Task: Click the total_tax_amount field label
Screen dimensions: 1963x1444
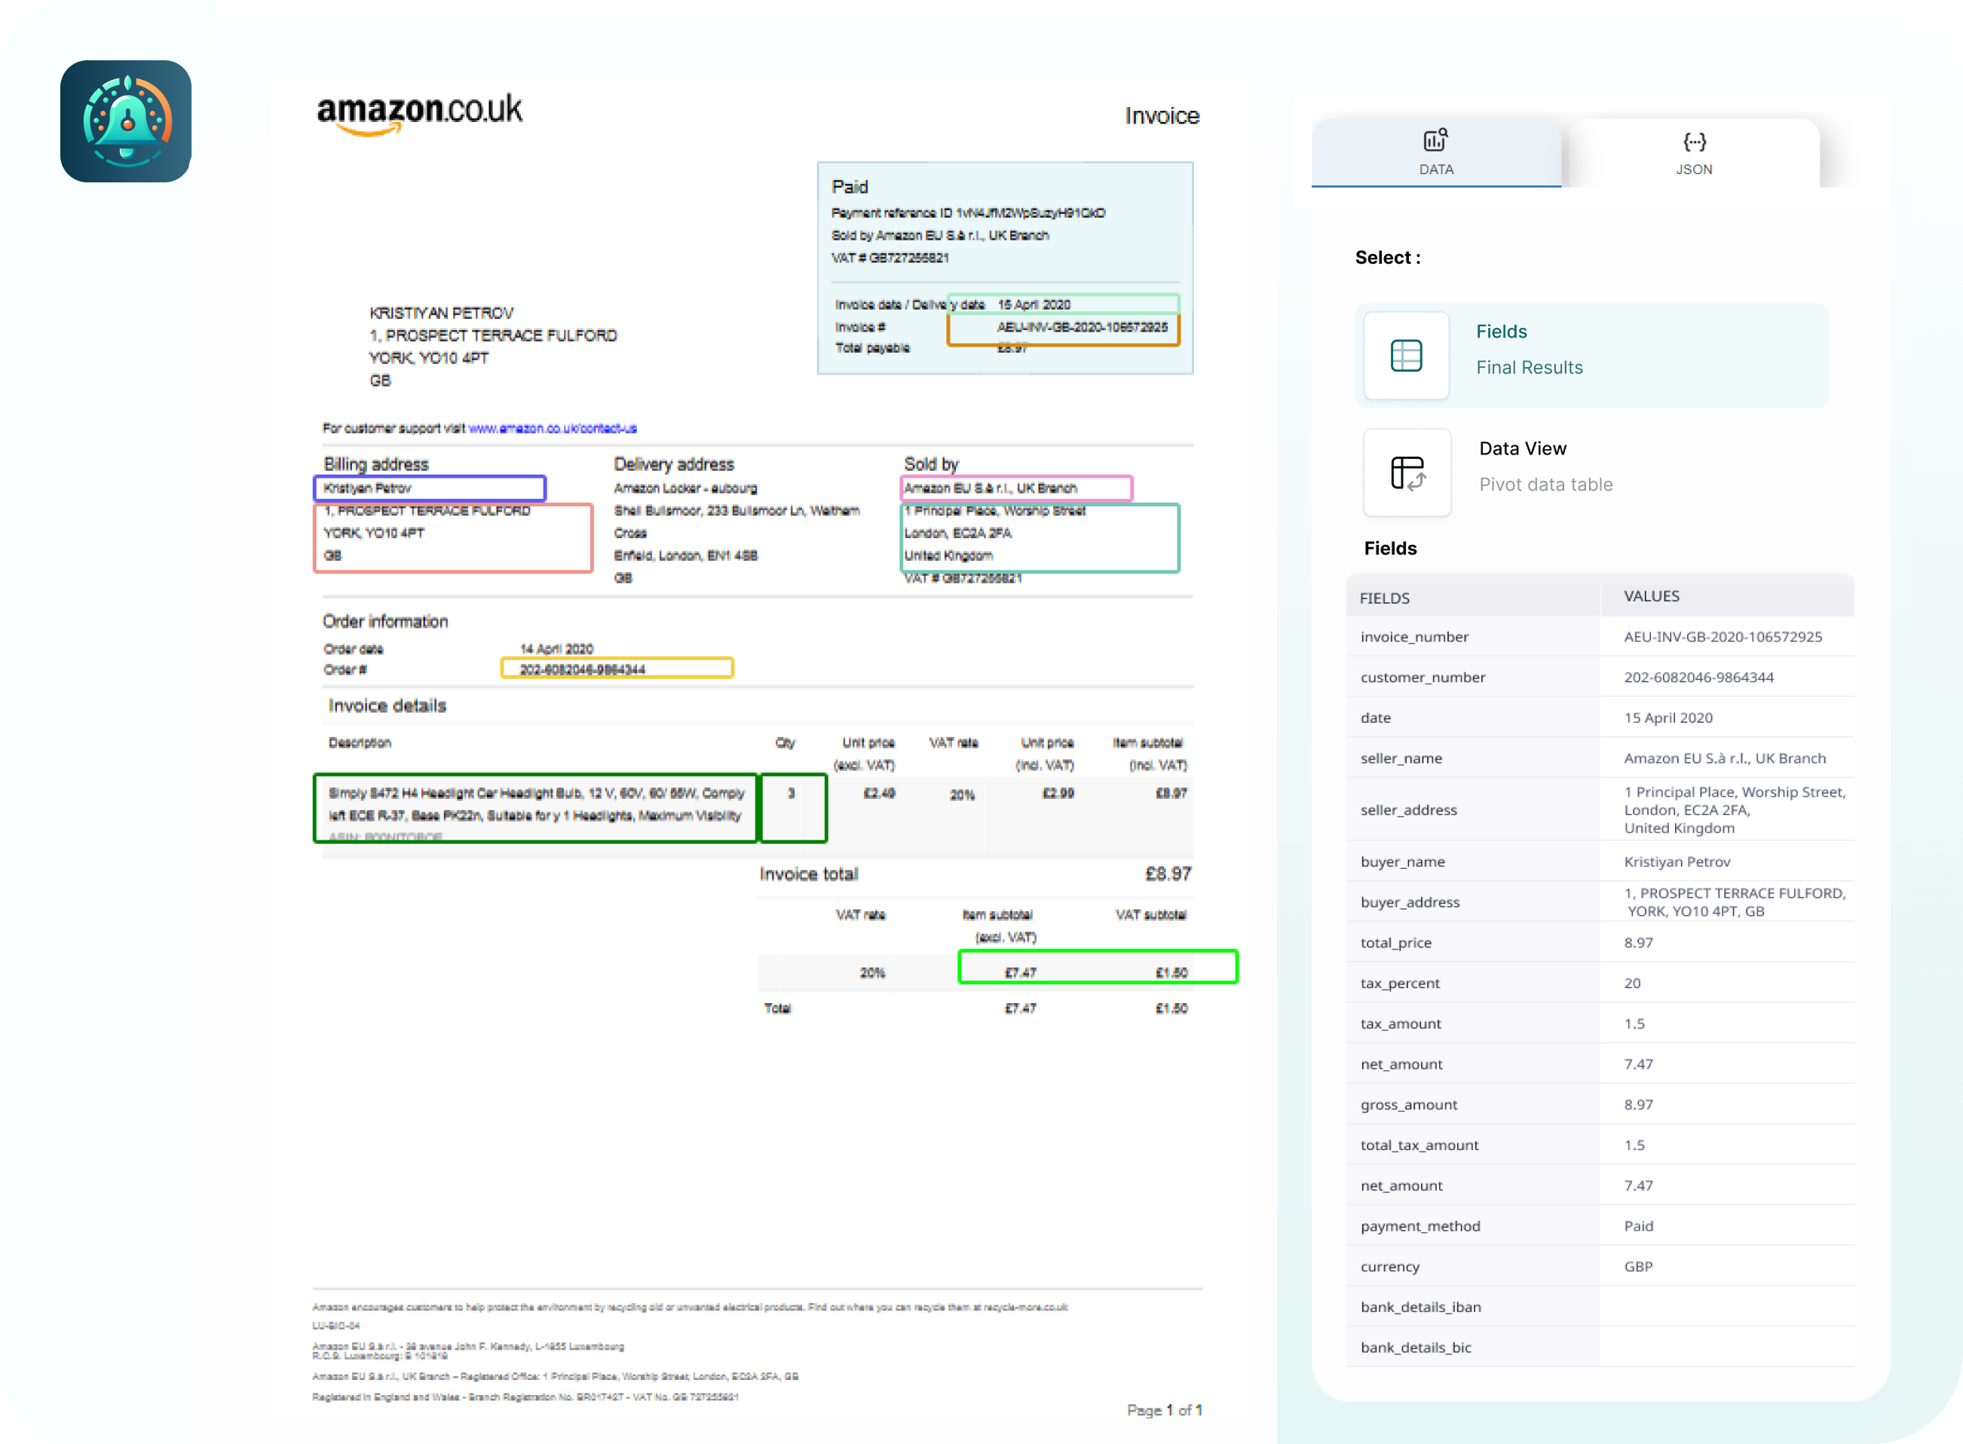Action: 1419,1145
